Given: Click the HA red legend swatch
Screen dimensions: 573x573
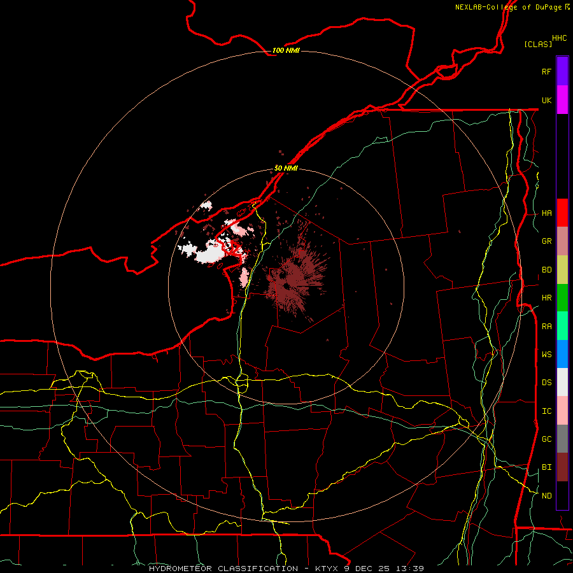Looking at the screenshot, I should 562,213.
